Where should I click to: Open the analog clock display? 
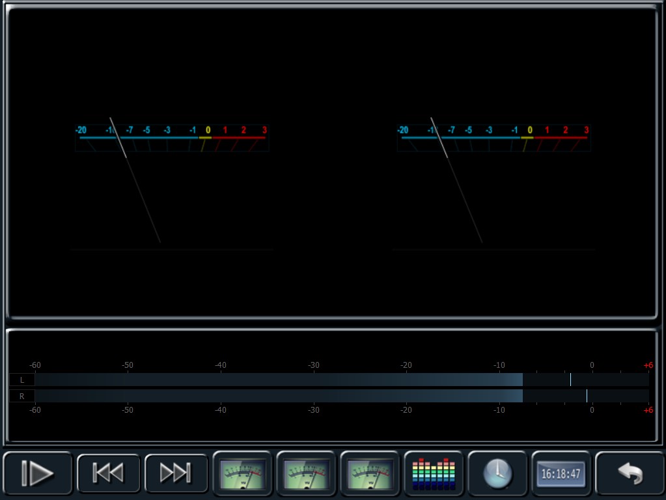pos(497,473)
